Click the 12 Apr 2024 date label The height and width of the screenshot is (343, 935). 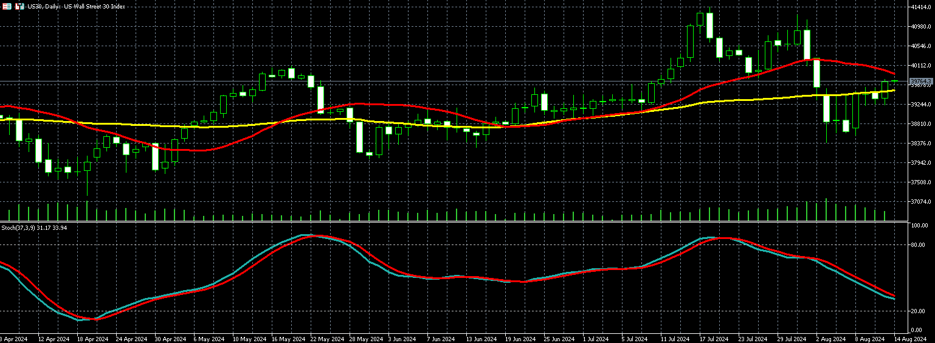(53, 339)
